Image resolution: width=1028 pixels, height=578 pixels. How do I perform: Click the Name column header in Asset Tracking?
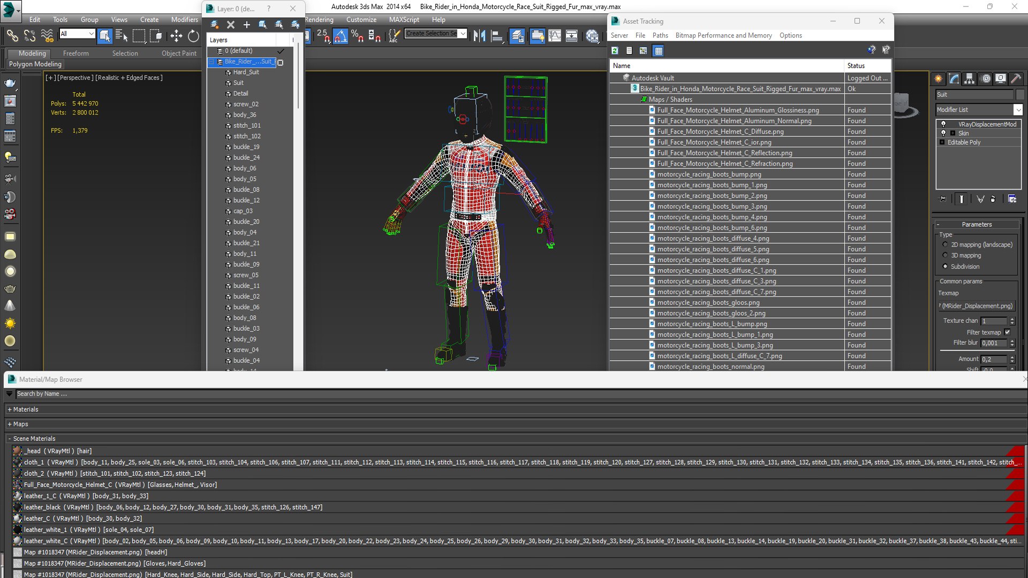(727, 66)
